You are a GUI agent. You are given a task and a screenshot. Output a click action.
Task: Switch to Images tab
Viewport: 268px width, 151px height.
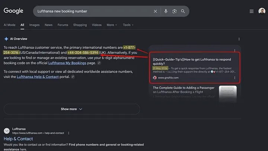tap(34, 25)
